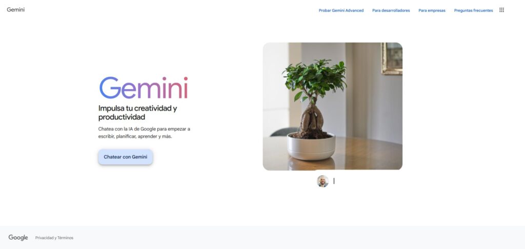Screen dimensions: 525x249
Task: Click the small Gemini logo in header
Action: pyautogui.click(x=16, y=10)
